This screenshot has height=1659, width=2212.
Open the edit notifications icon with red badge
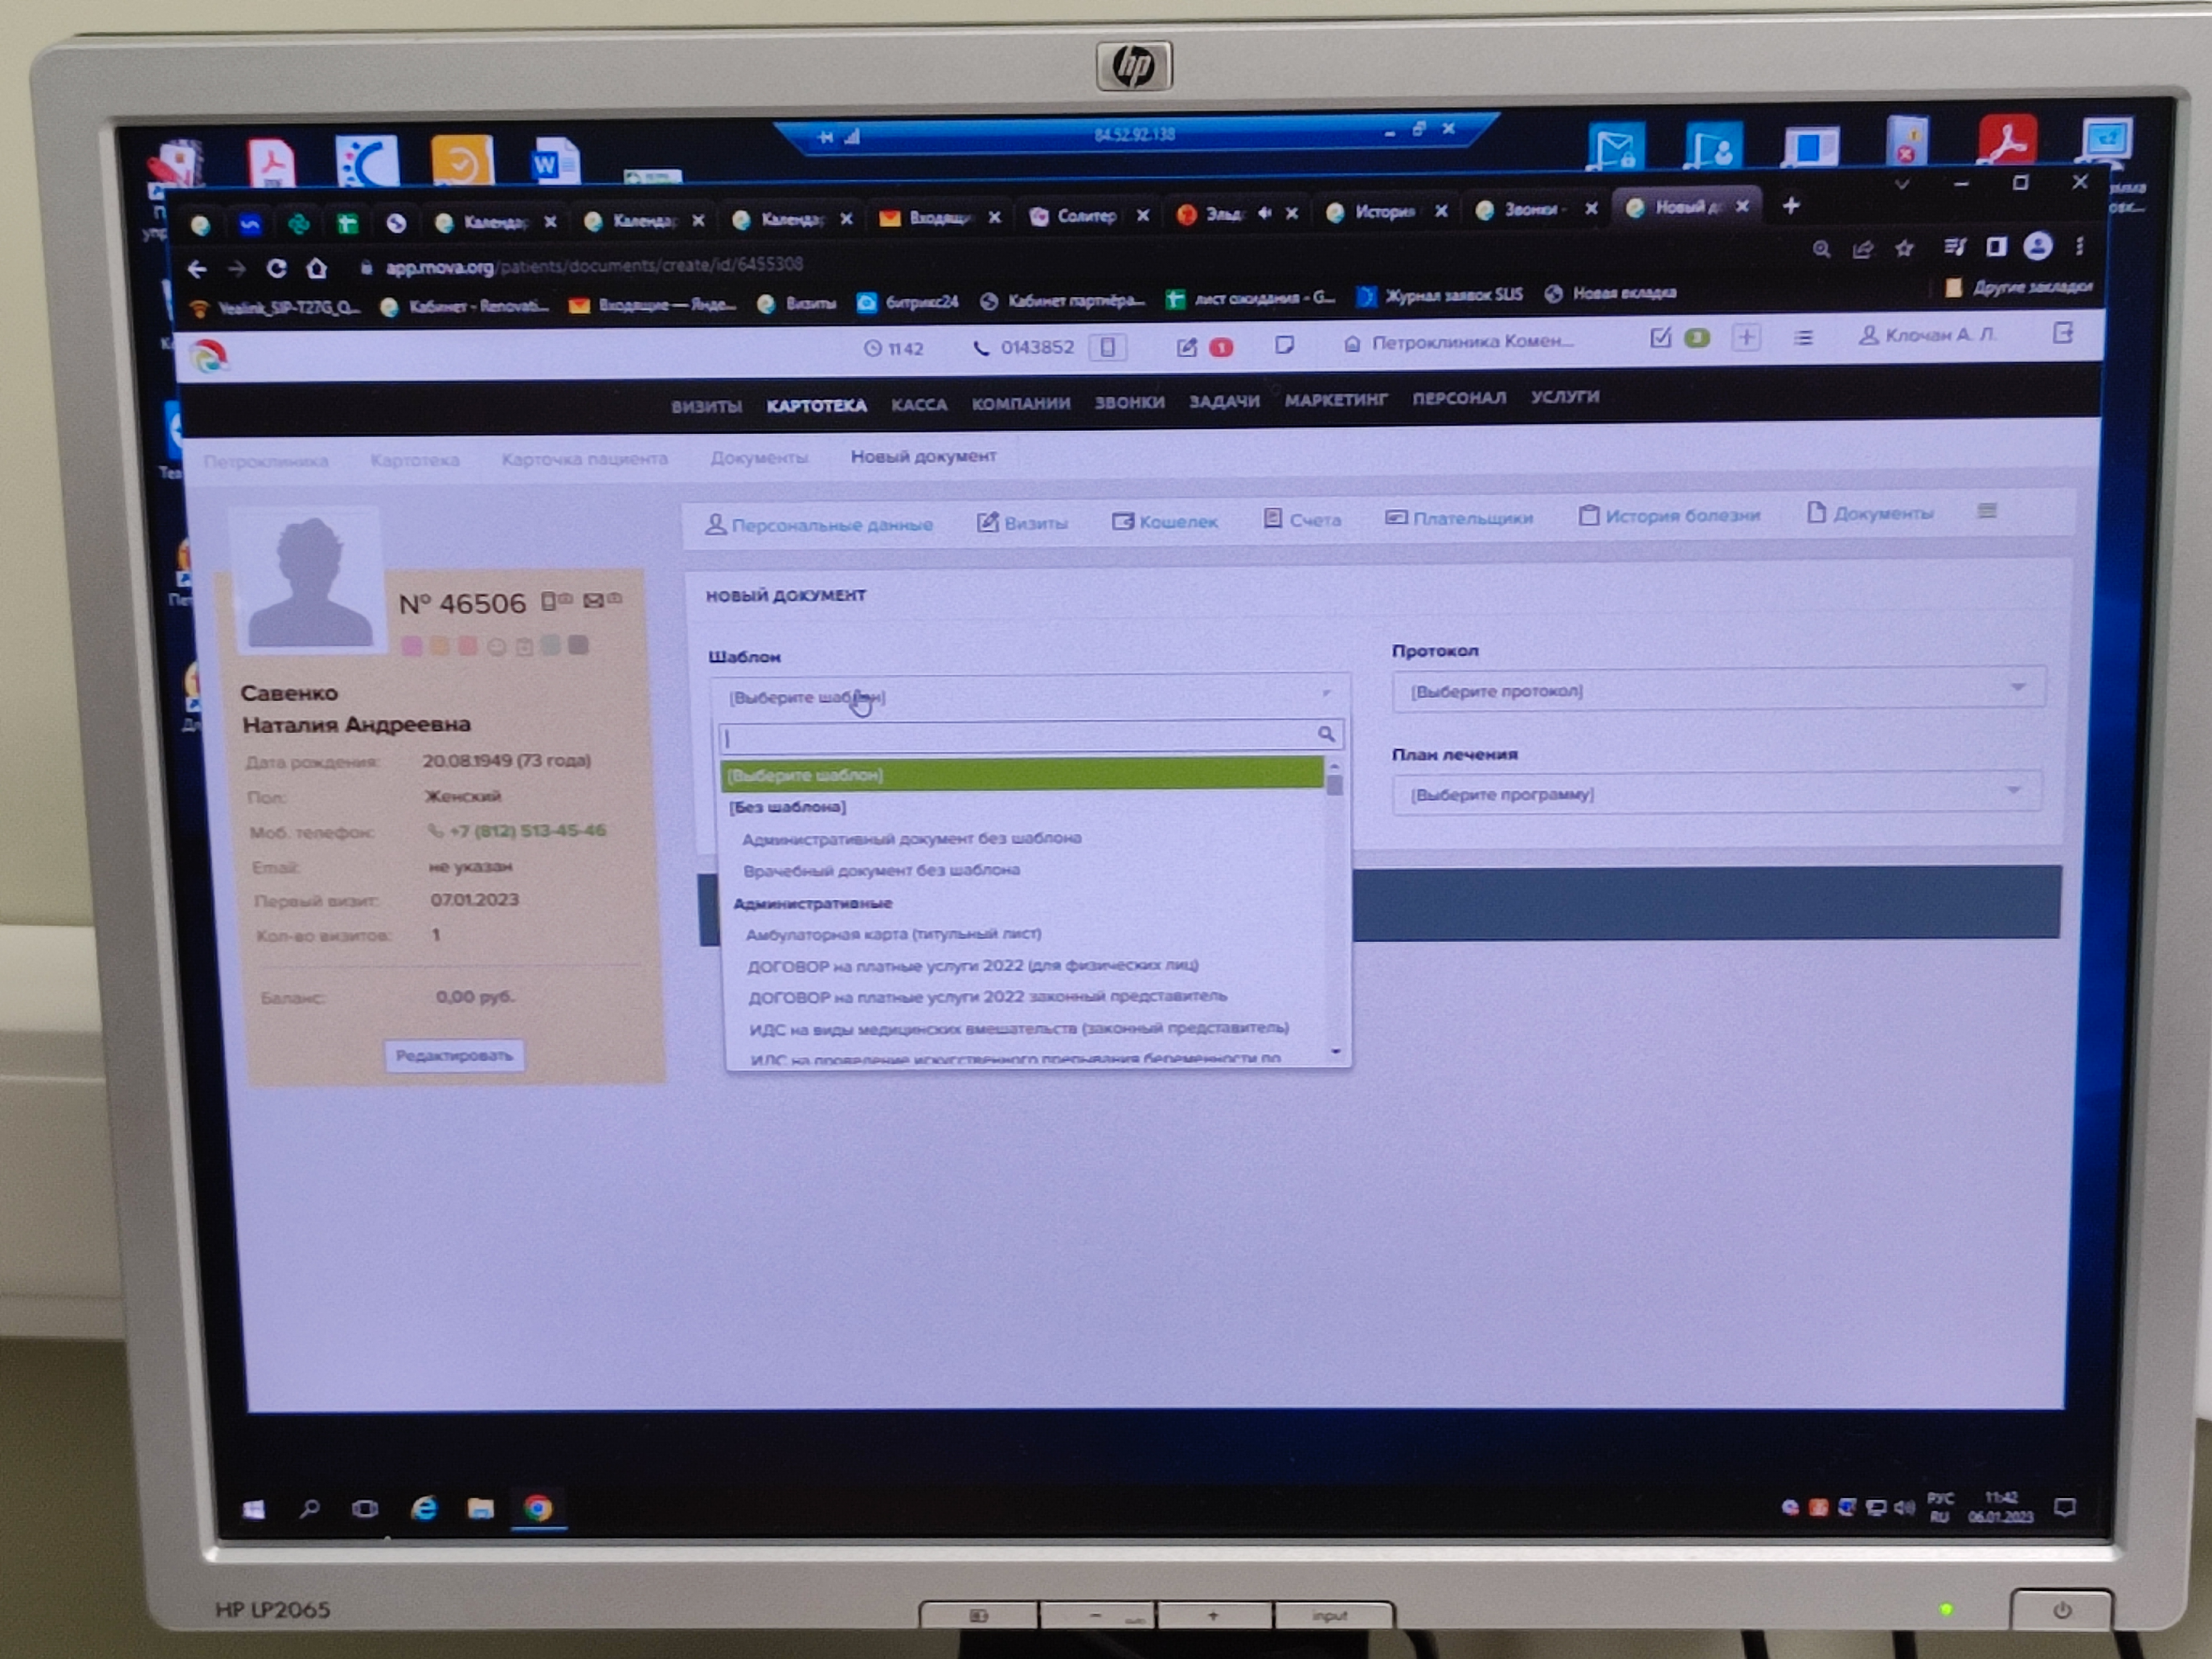pyautogui.click(x=1187, y=347)
